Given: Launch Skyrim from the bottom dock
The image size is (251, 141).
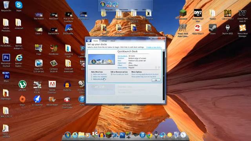Looking at the screenshot, I should (156, 135).
